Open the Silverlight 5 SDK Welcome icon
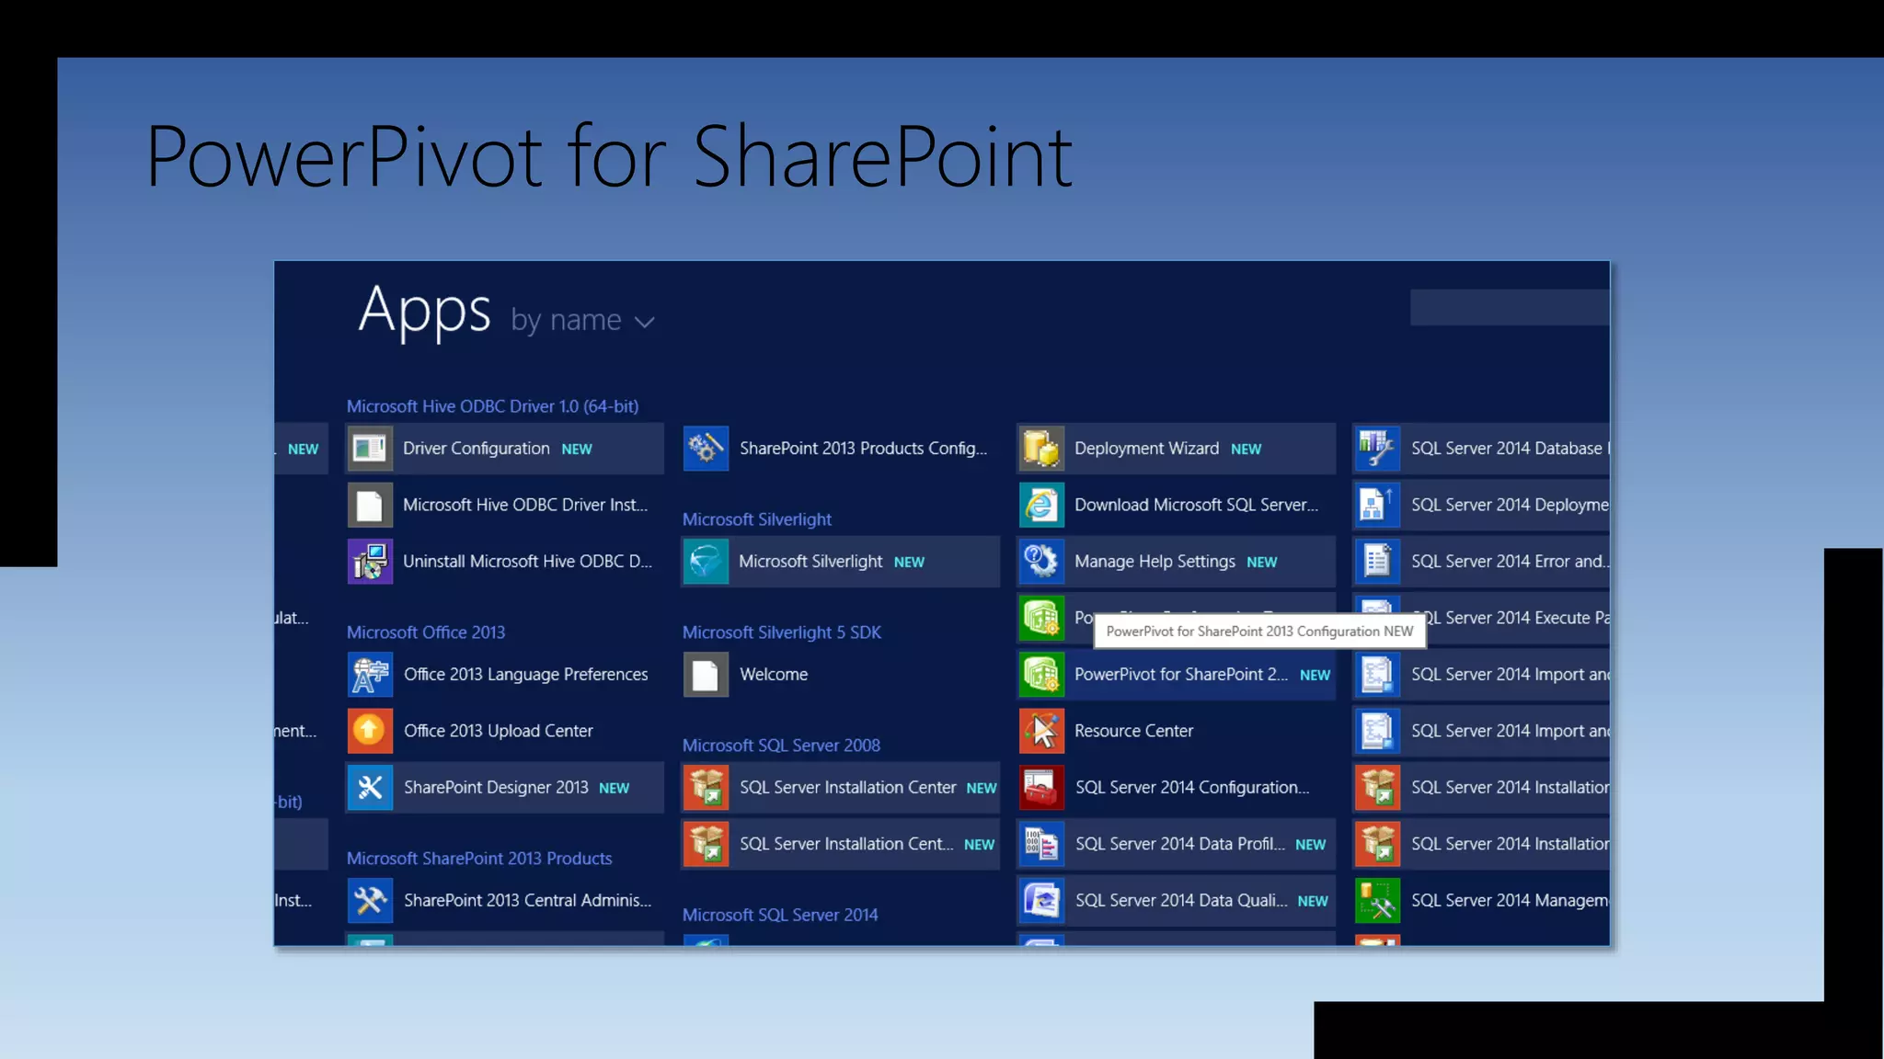 (706, 674)
